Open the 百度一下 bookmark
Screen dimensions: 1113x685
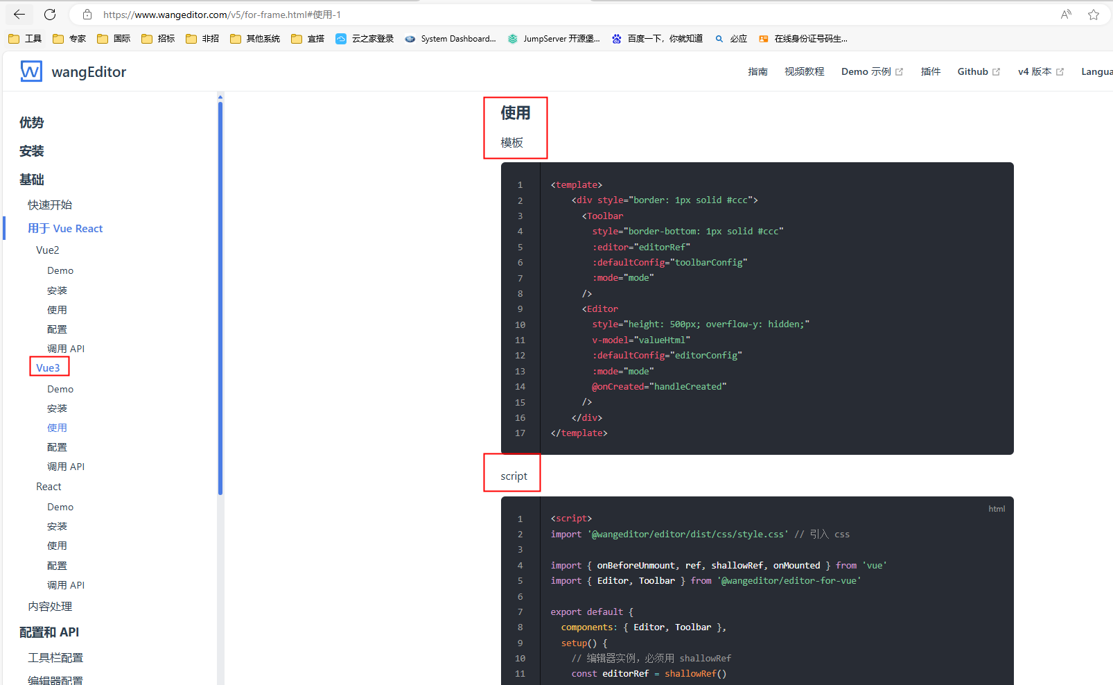656,38
